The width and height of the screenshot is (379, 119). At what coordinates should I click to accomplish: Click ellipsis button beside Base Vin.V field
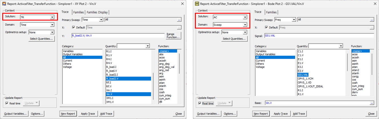[371, 103]
